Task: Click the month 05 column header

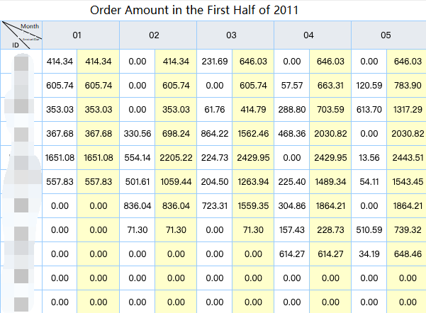Action: click(386, 35)
